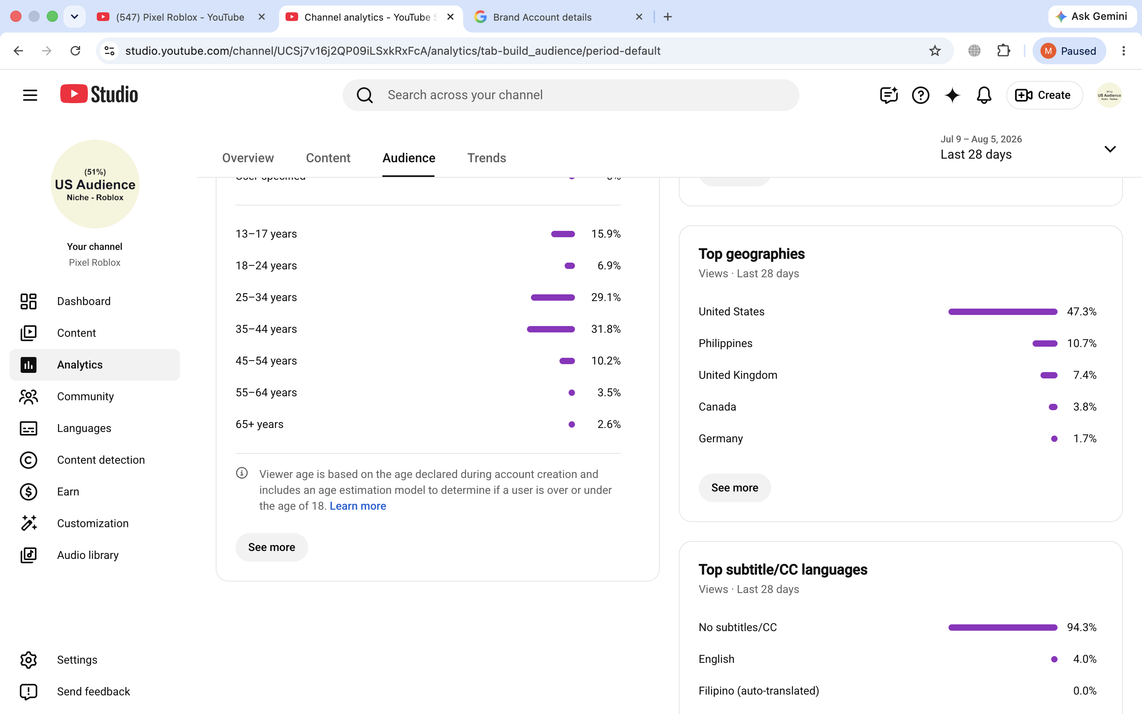Switch to the analytics Content tab
The image size is (1142, 714).
328,158
